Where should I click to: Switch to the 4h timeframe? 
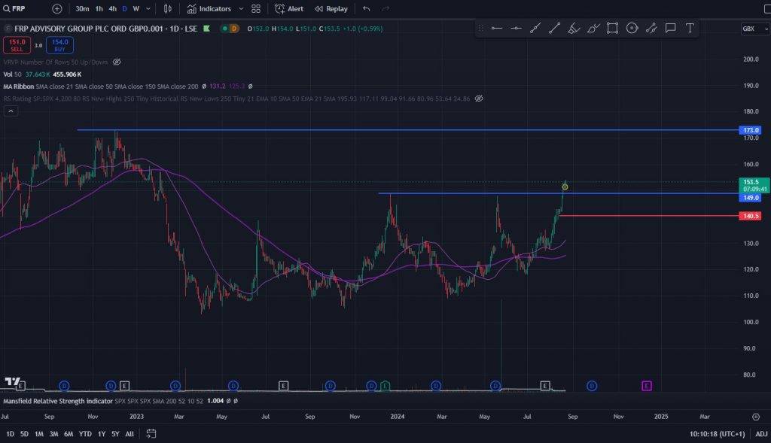pos(112,9)
